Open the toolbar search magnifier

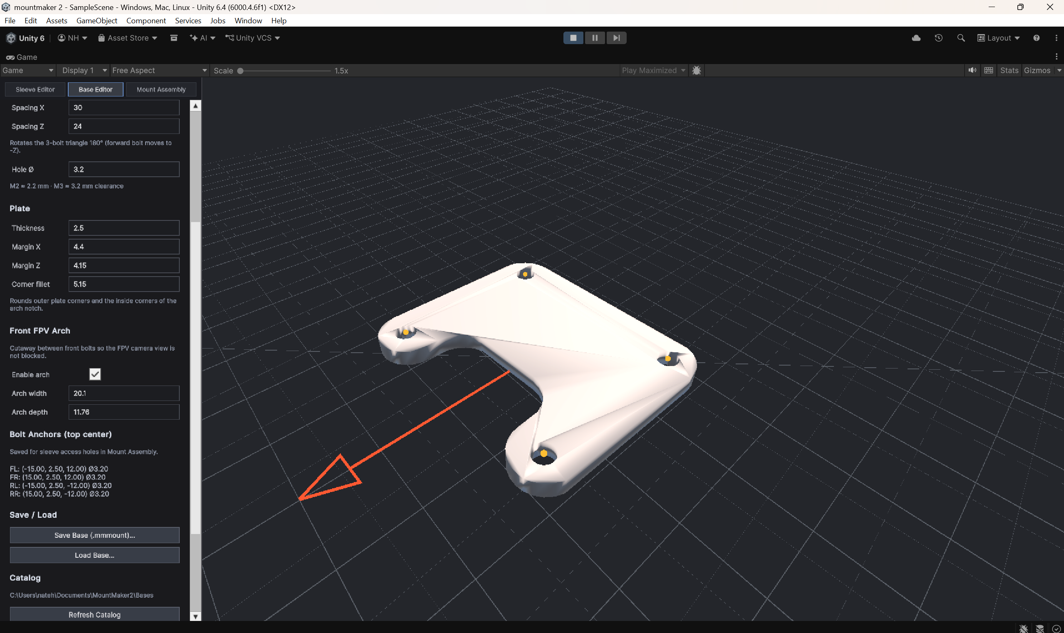[x=961, y=38]
